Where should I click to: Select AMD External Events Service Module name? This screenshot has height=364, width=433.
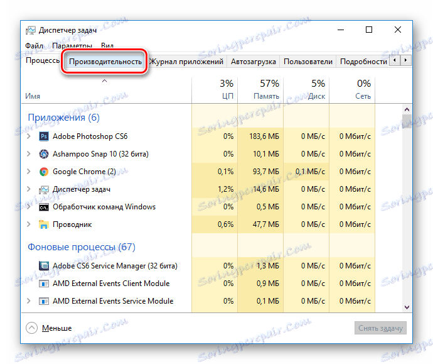coord(113,301)
